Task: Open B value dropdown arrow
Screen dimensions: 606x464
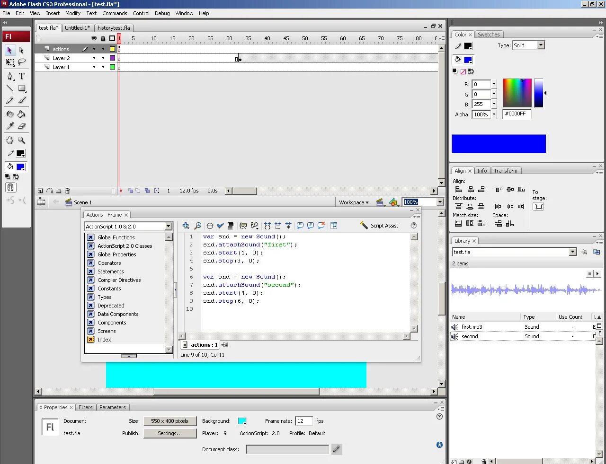Action: 494,104
